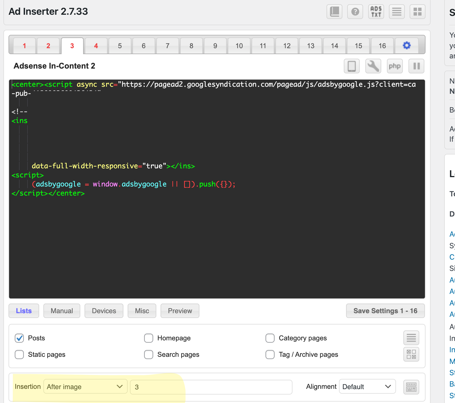
Task: Tick the Tag / Archive pages checkbox
Action: (x=270, y=355)
